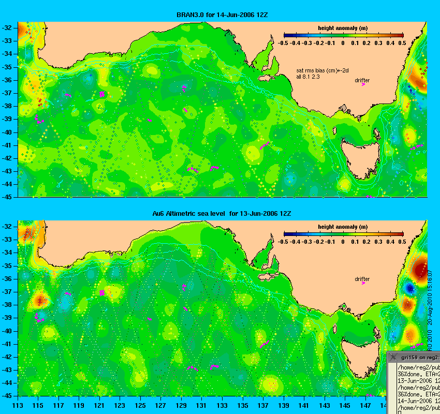Viewport: 440px width, 414px height.
Task: Click latitude label '-41' on bottom map axis
Action: [7, 344]
